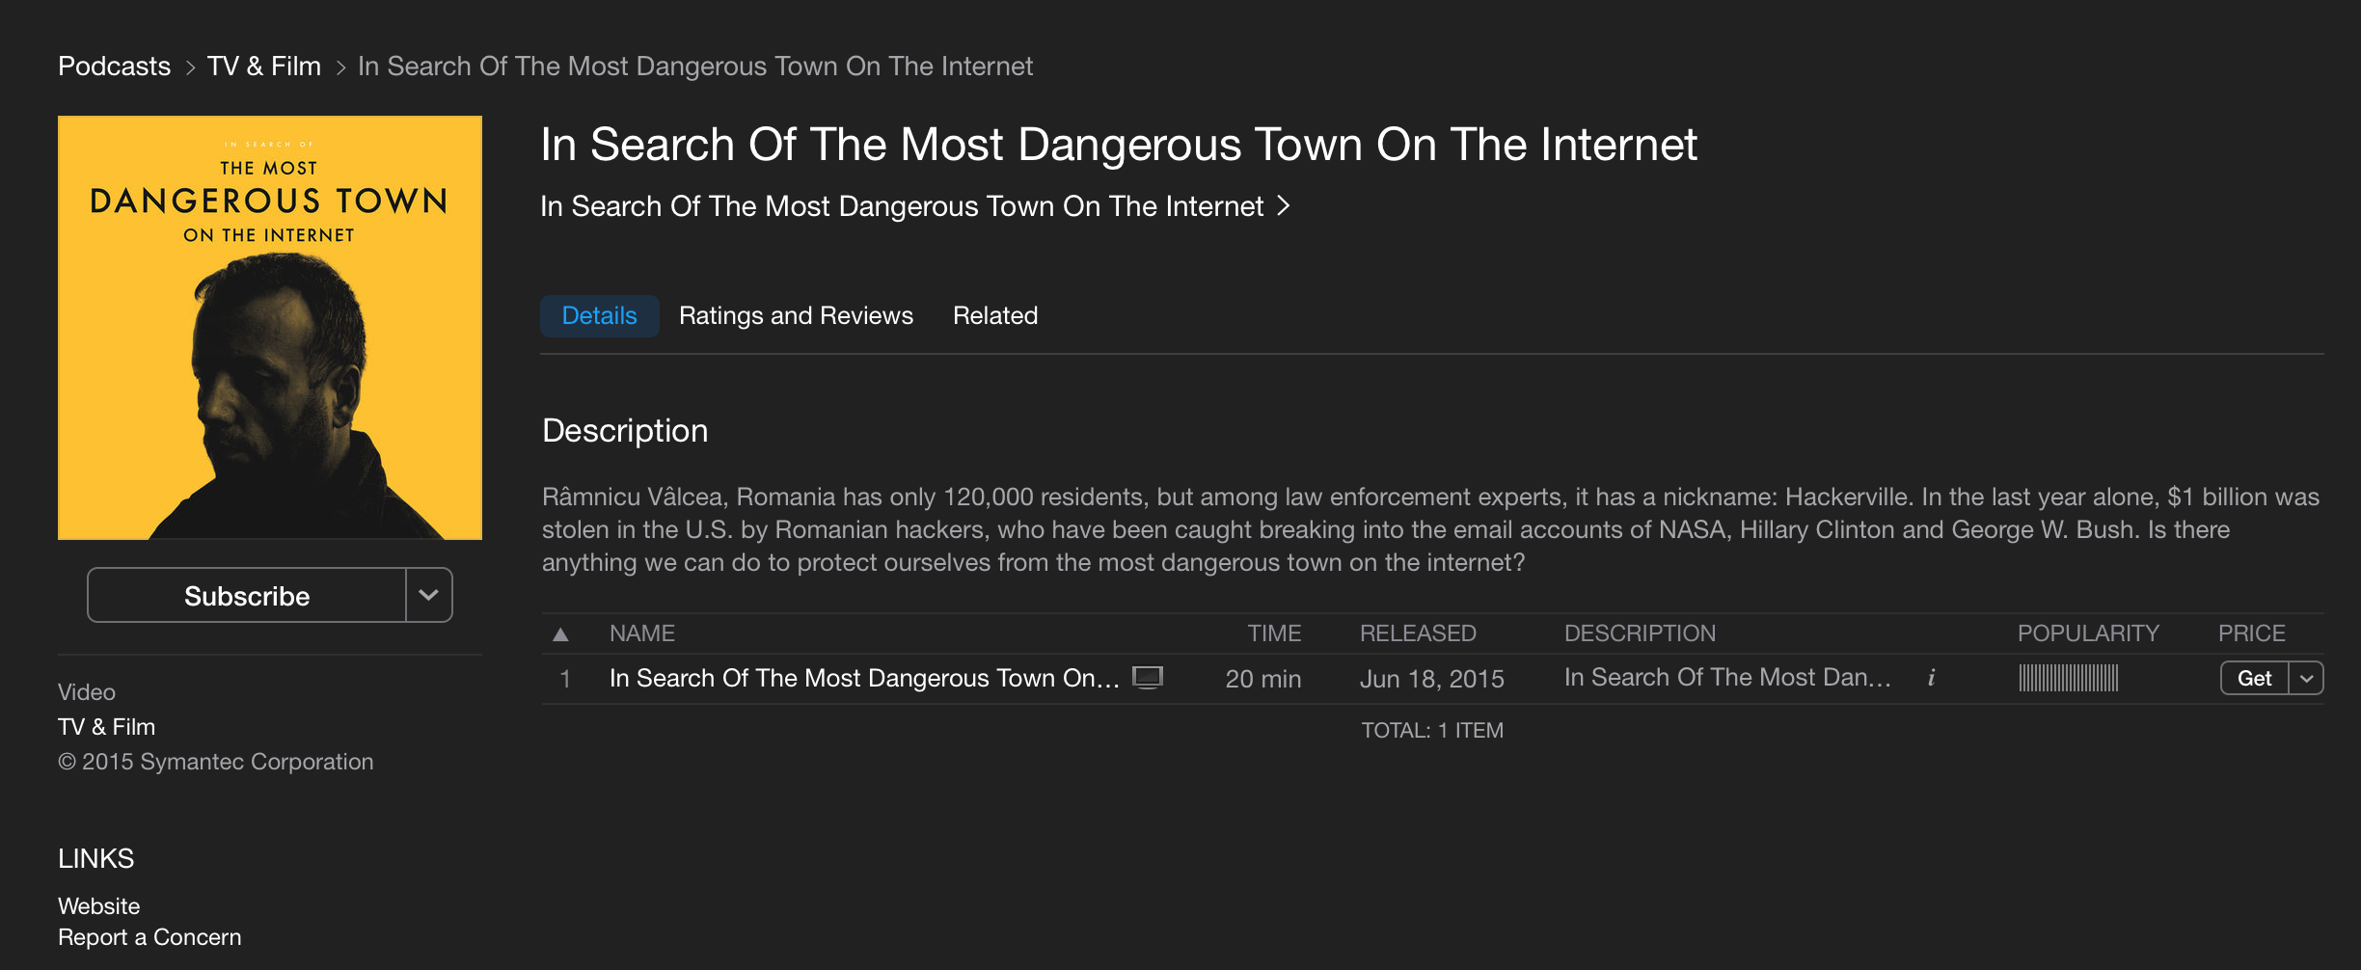The height and width of the screenshot is (970, 2361).
Task: Click the Subscribe button
Action: (247, 595)
